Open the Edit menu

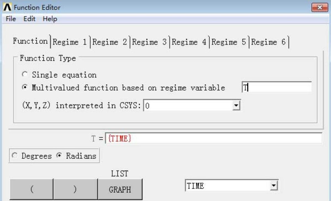tap(29, 19)
